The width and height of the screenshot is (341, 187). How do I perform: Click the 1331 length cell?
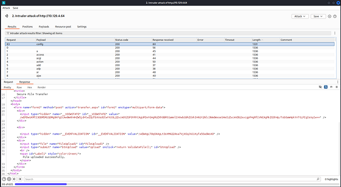tap(265, 44)
